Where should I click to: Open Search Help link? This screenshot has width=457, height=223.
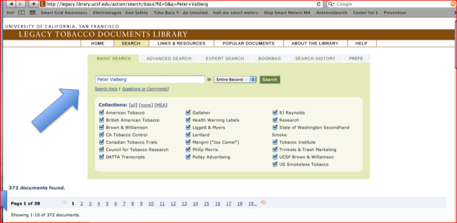tap(106, 89)
